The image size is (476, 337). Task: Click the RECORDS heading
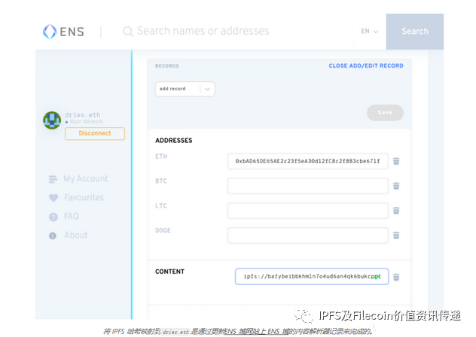[x=167, y=66]
